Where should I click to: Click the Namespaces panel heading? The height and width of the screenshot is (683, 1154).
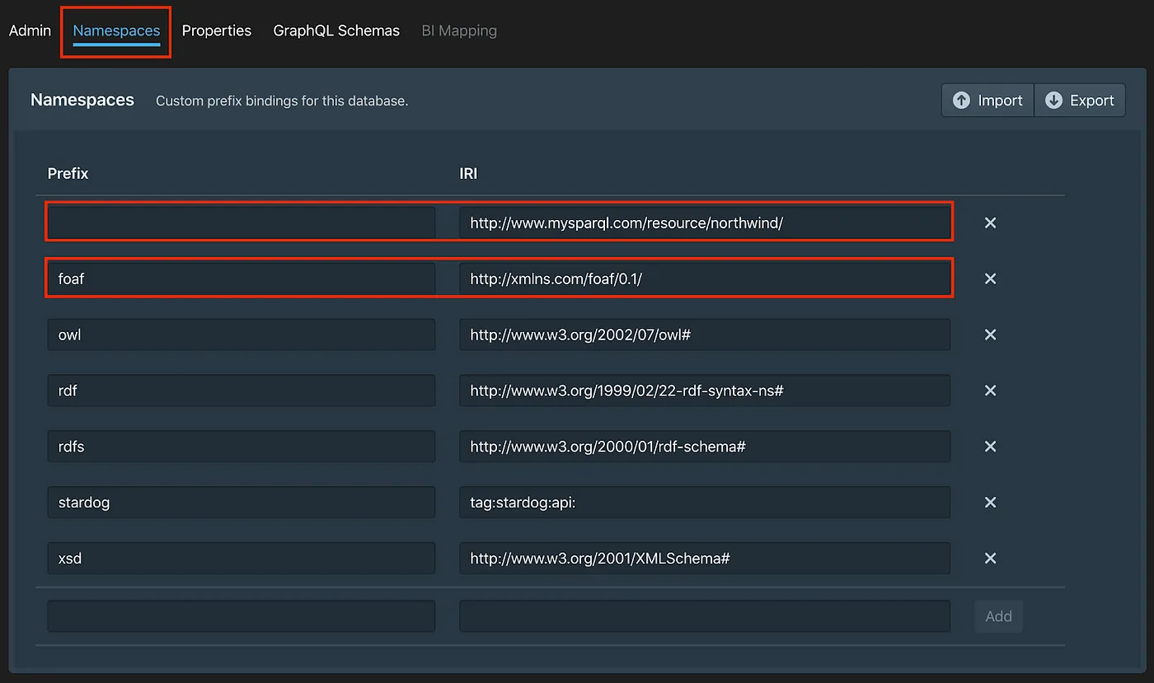point(82,100)
